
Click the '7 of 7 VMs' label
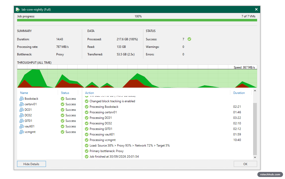coord(248,16)
